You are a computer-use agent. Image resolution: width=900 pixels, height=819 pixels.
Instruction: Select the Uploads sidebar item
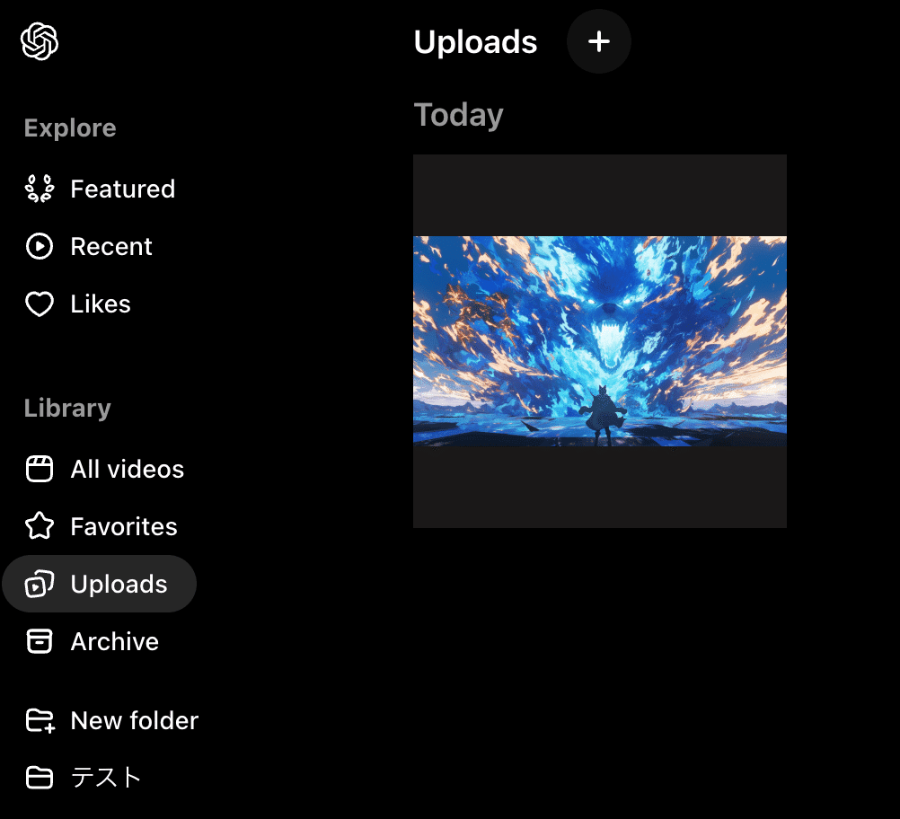100,584
